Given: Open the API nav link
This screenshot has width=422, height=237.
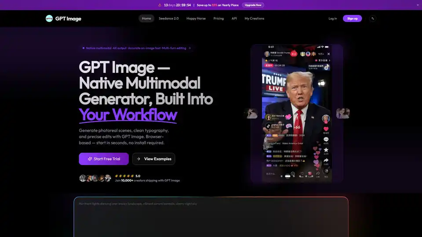Looking at the screenshot, I should pyautogui.click(x=234, y=18).
